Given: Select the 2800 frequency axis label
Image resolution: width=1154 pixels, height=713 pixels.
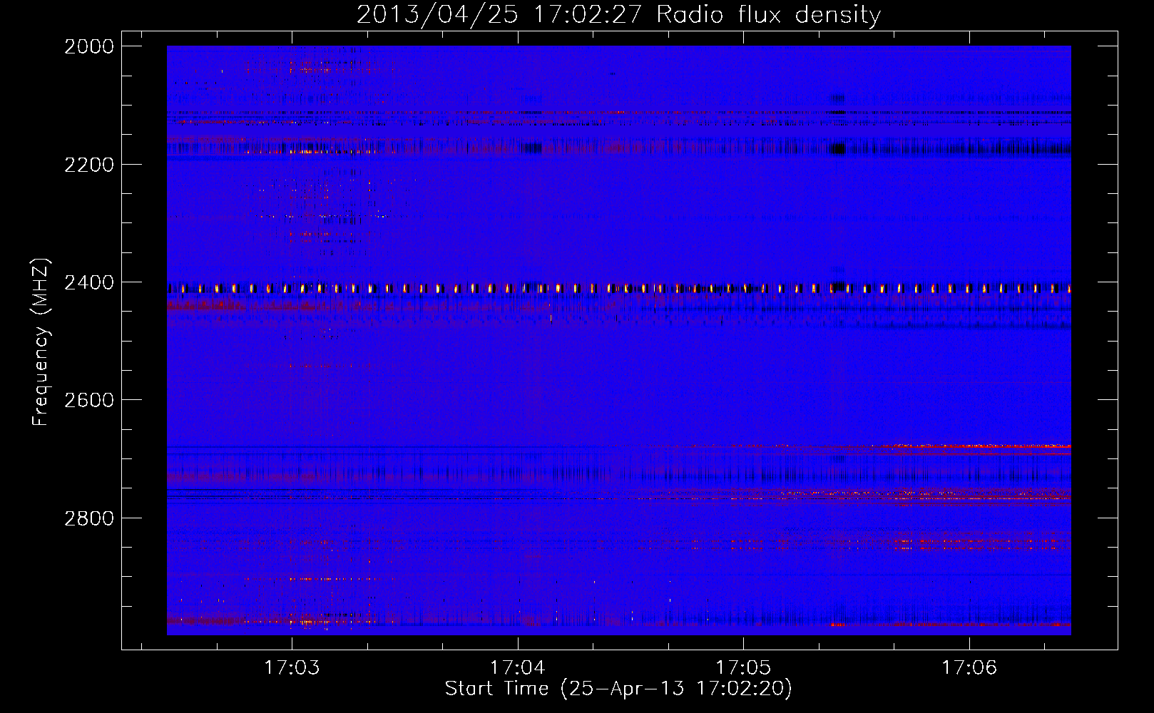Looking at the screenshot, I should [89, 518].
